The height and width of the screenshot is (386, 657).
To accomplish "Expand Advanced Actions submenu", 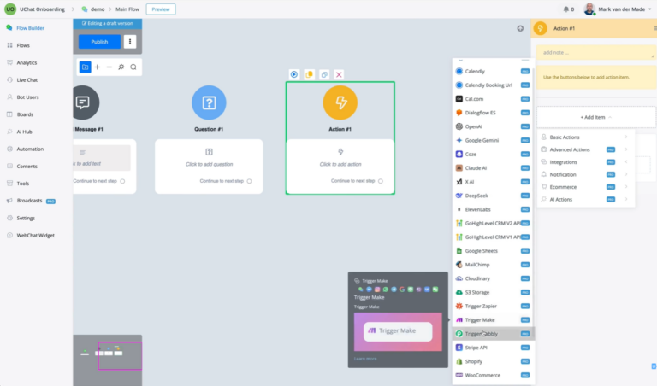I will pyautogui.click(x=586, y=149).
